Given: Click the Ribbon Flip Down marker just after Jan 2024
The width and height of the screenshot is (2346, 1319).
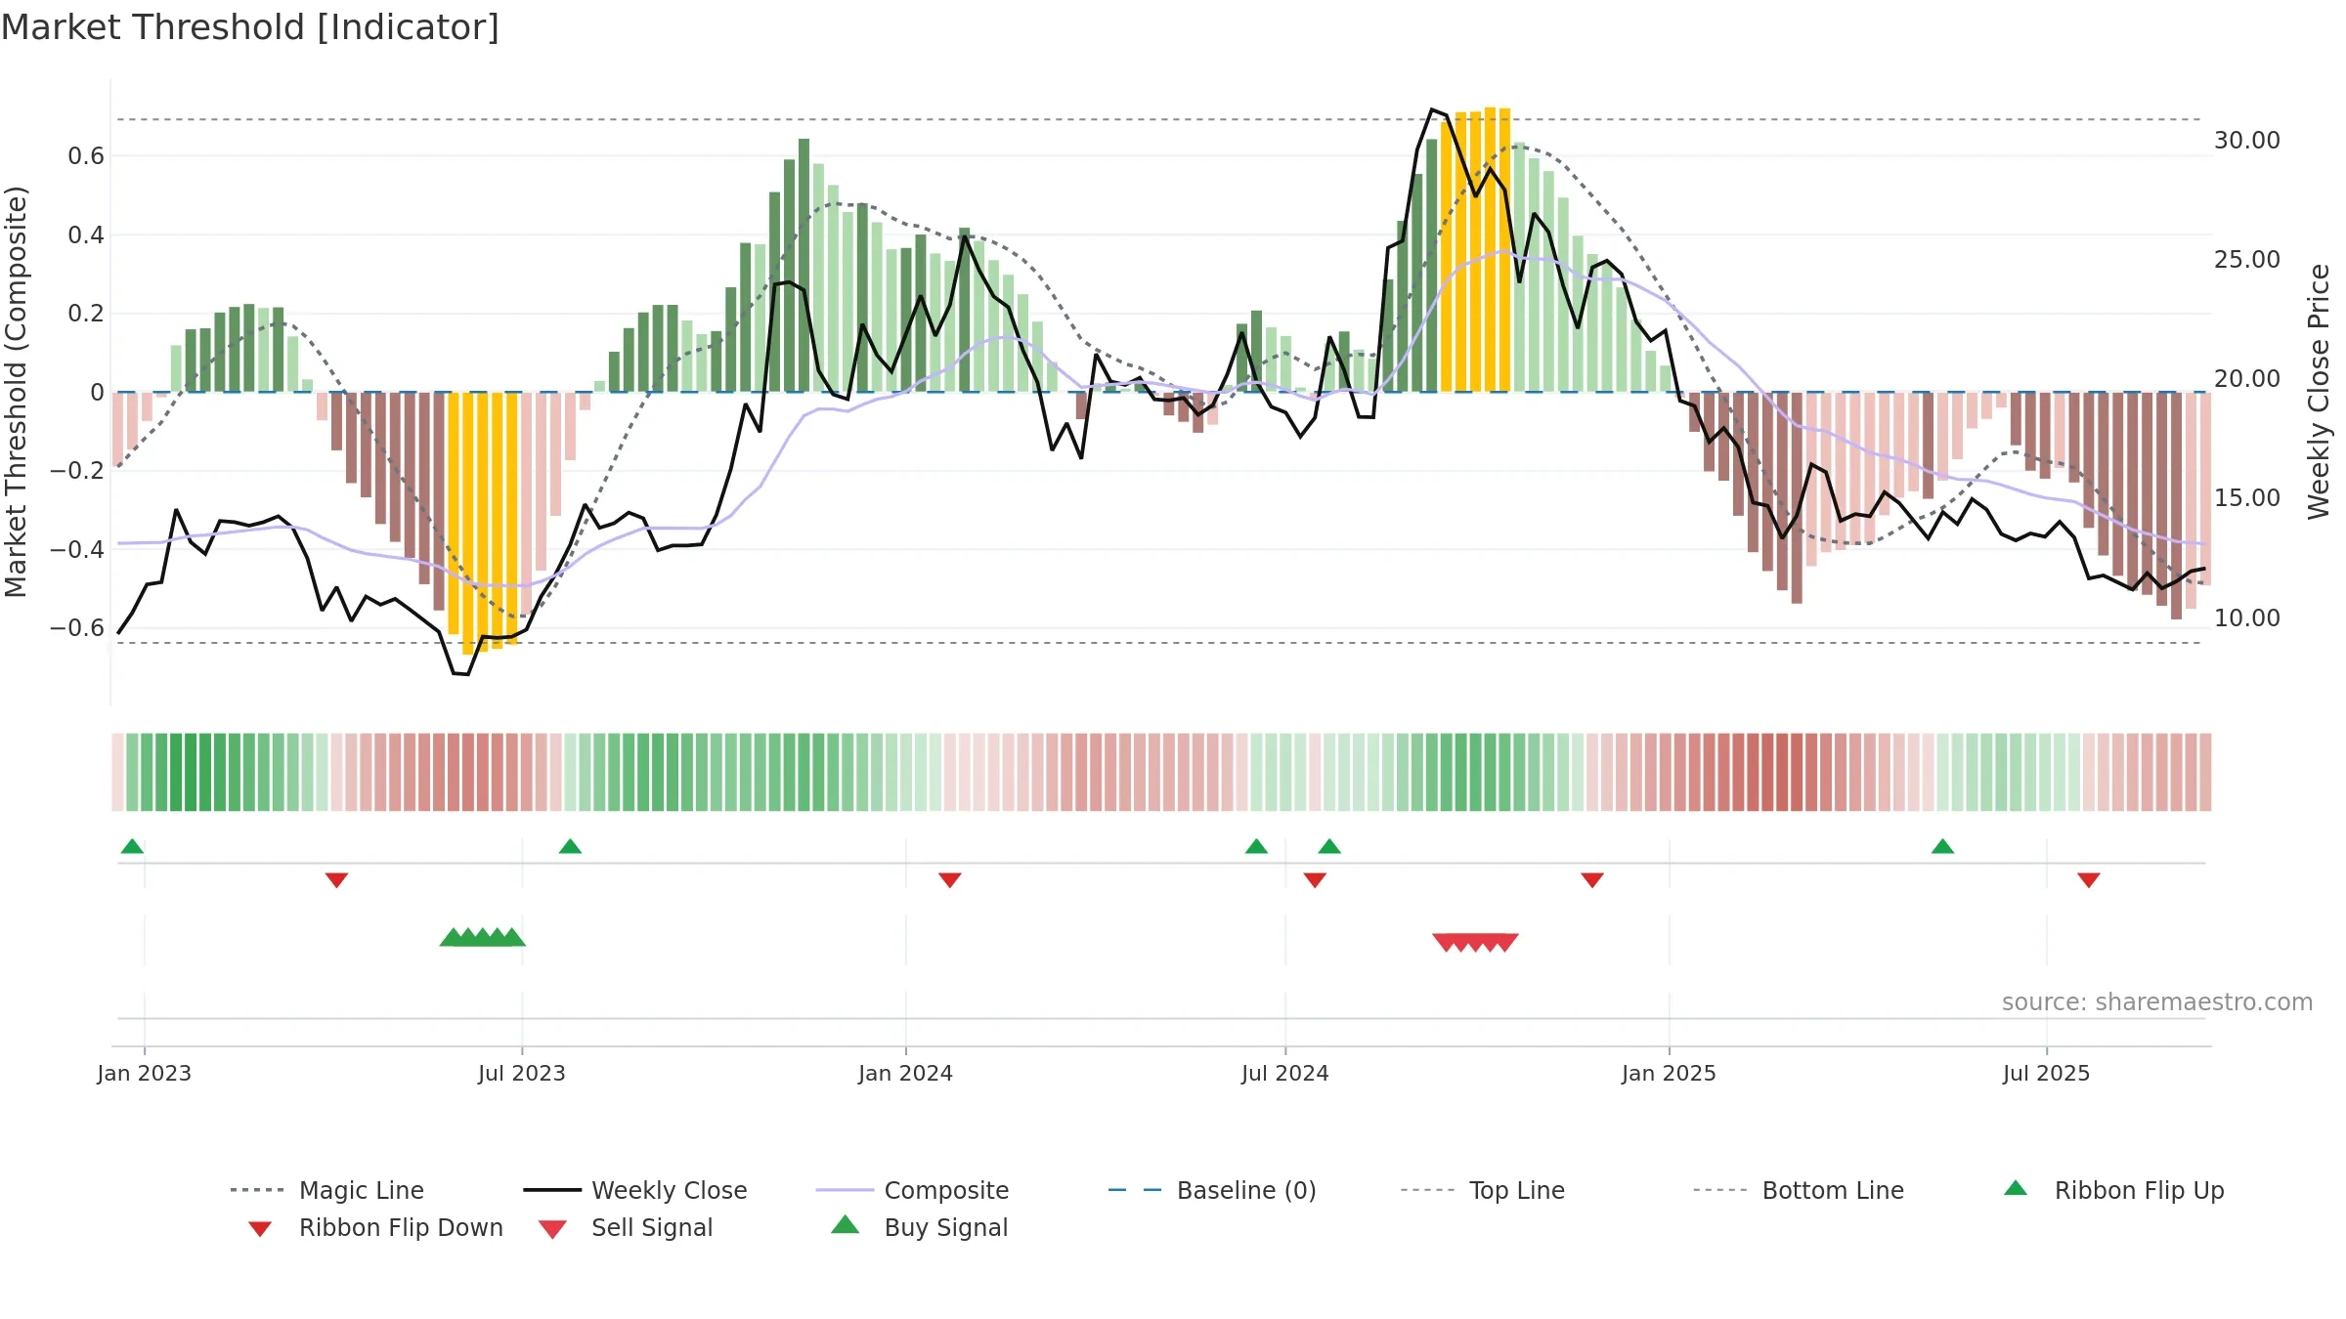Looking at the screenshot, I should pos(950,880).
